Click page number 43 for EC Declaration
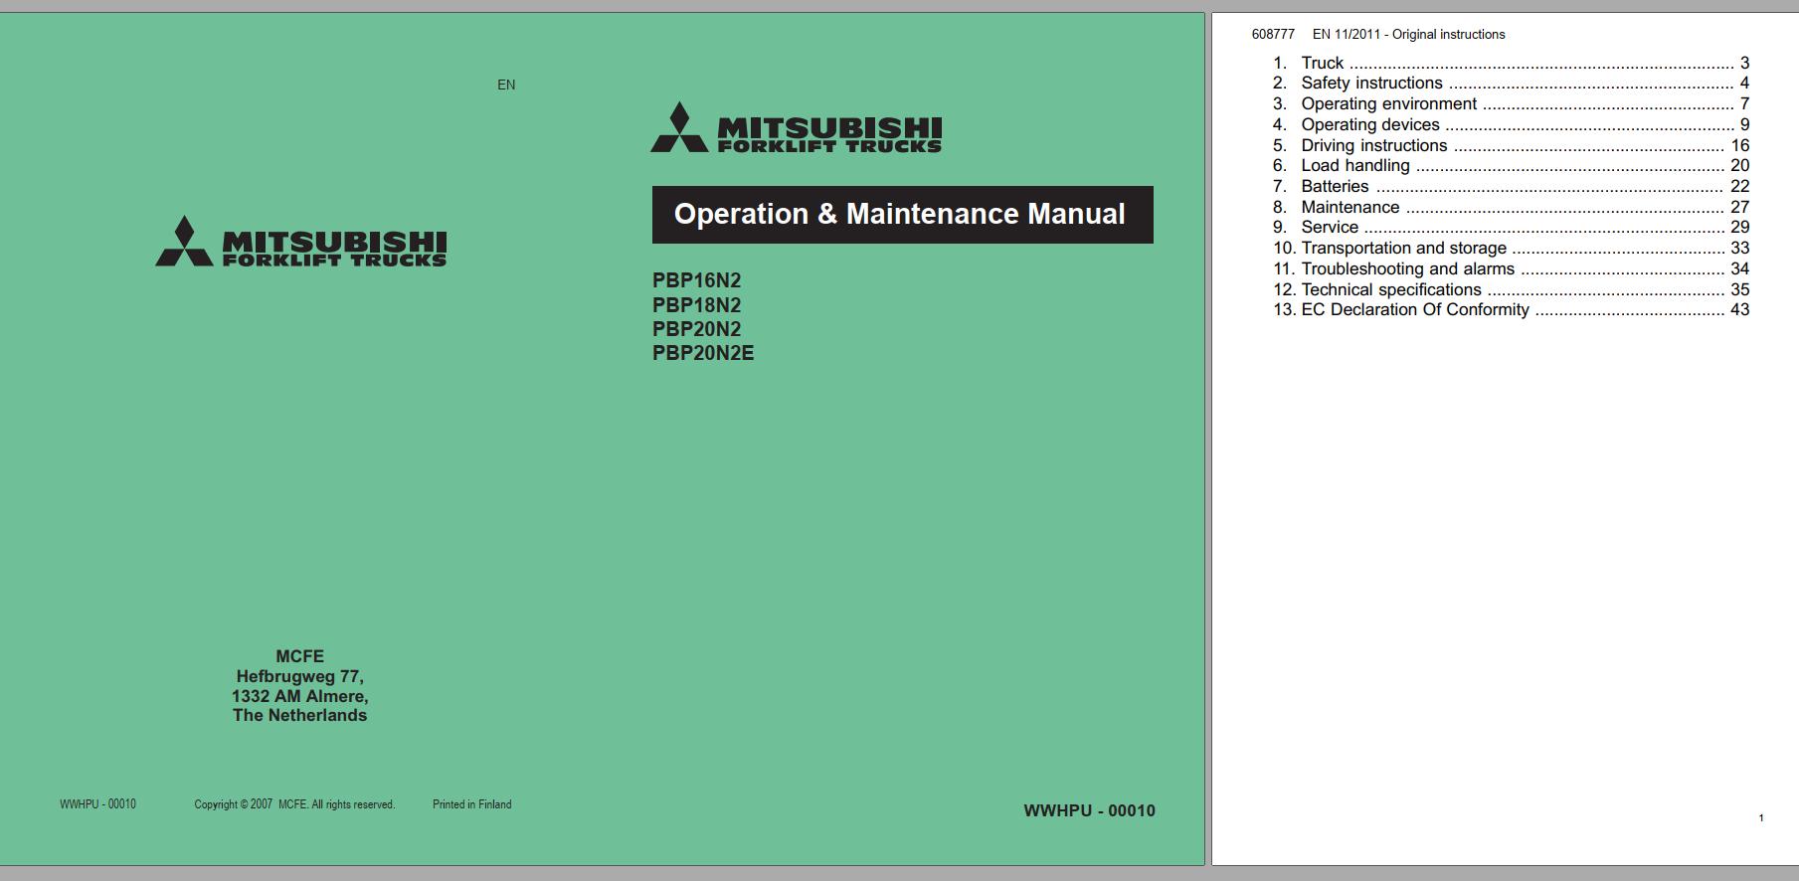1799x881 pixels. pyautogui.click(x=1739, y=309)
